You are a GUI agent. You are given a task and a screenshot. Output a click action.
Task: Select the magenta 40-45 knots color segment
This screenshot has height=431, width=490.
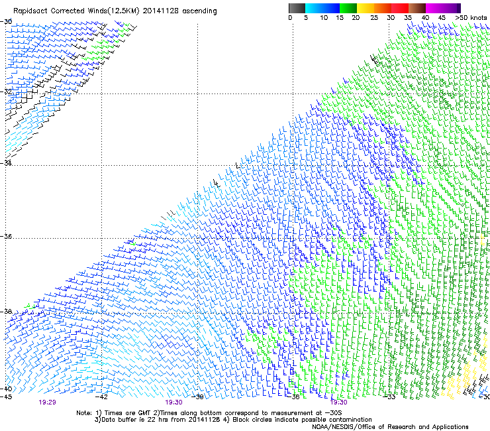(434, 8)
